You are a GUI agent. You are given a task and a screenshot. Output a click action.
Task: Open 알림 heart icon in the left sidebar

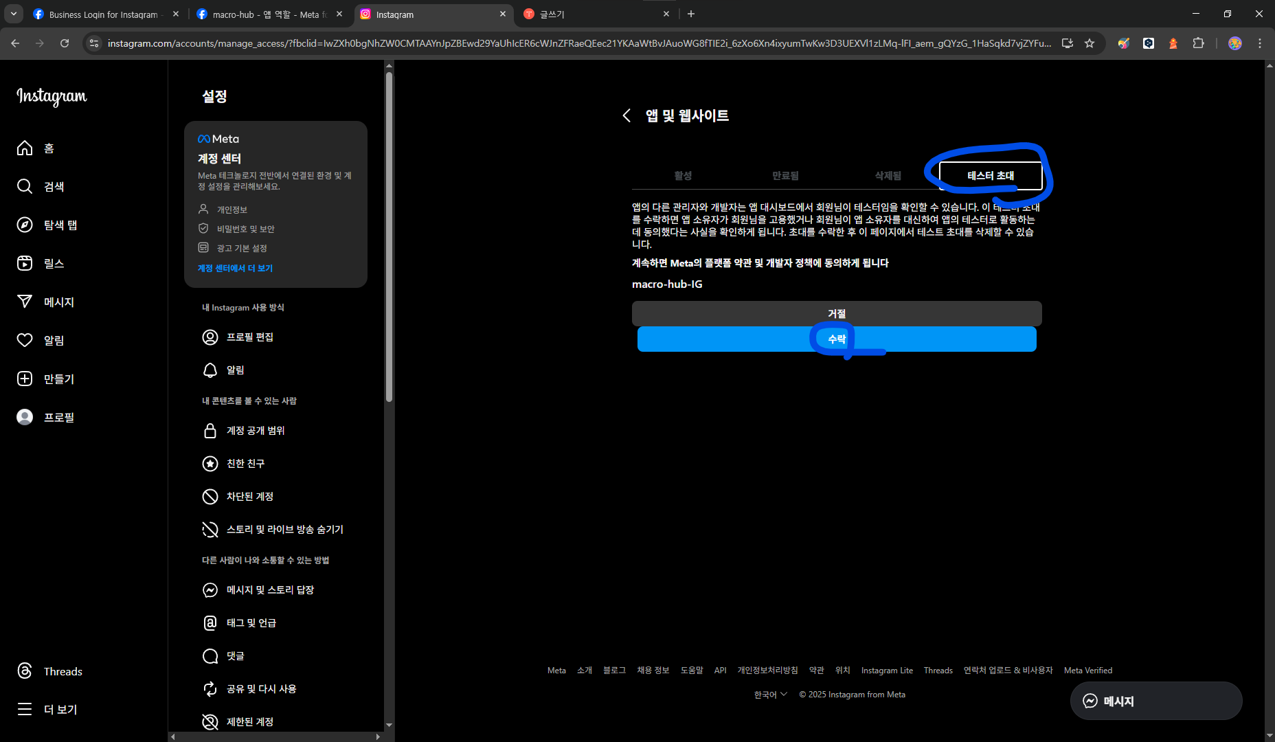coord(25,341)
